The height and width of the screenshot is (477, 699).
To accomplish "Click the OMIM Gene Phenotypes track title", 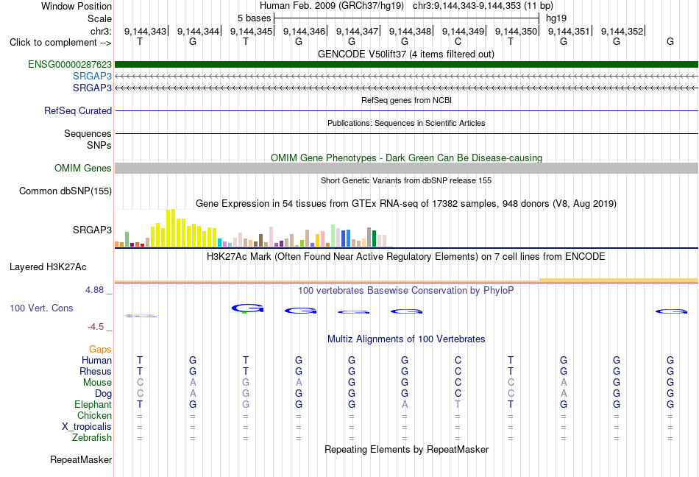I will point(406,158).
